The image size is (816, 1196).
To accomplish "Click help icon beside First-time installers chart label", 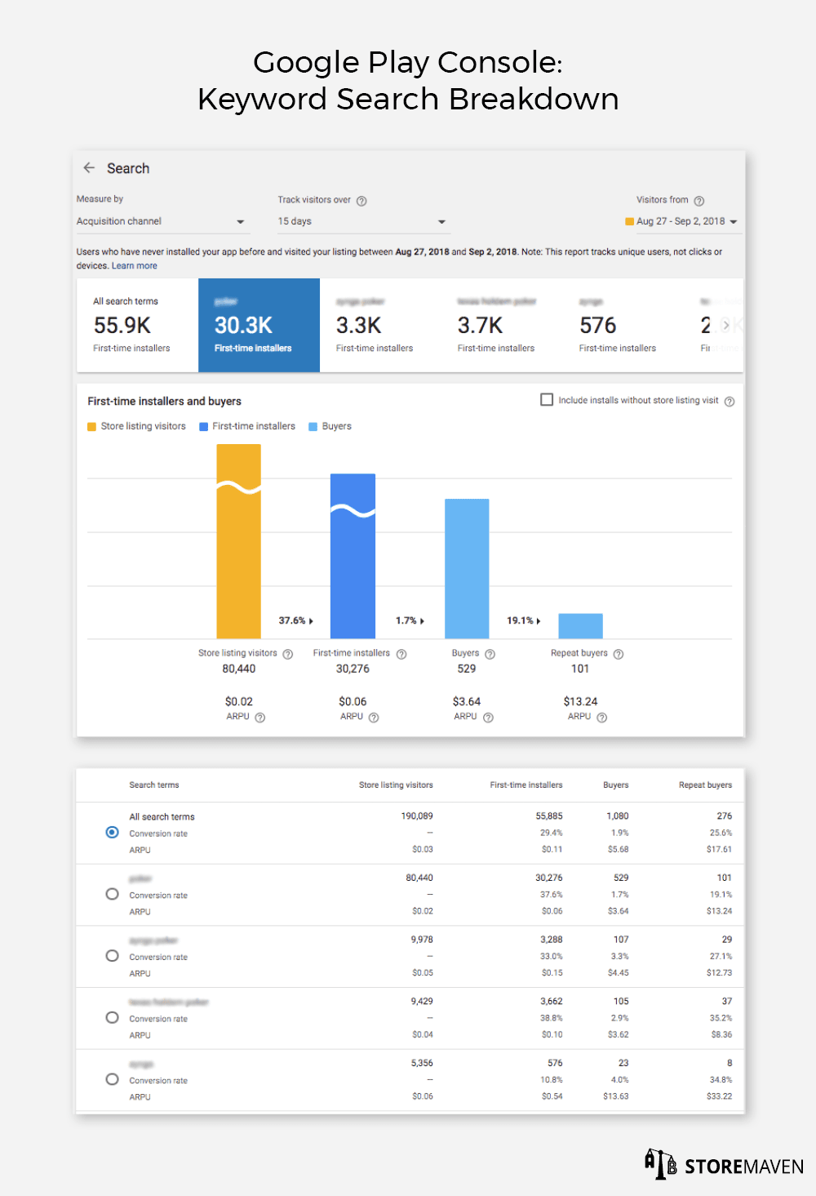I will (401, 654).
